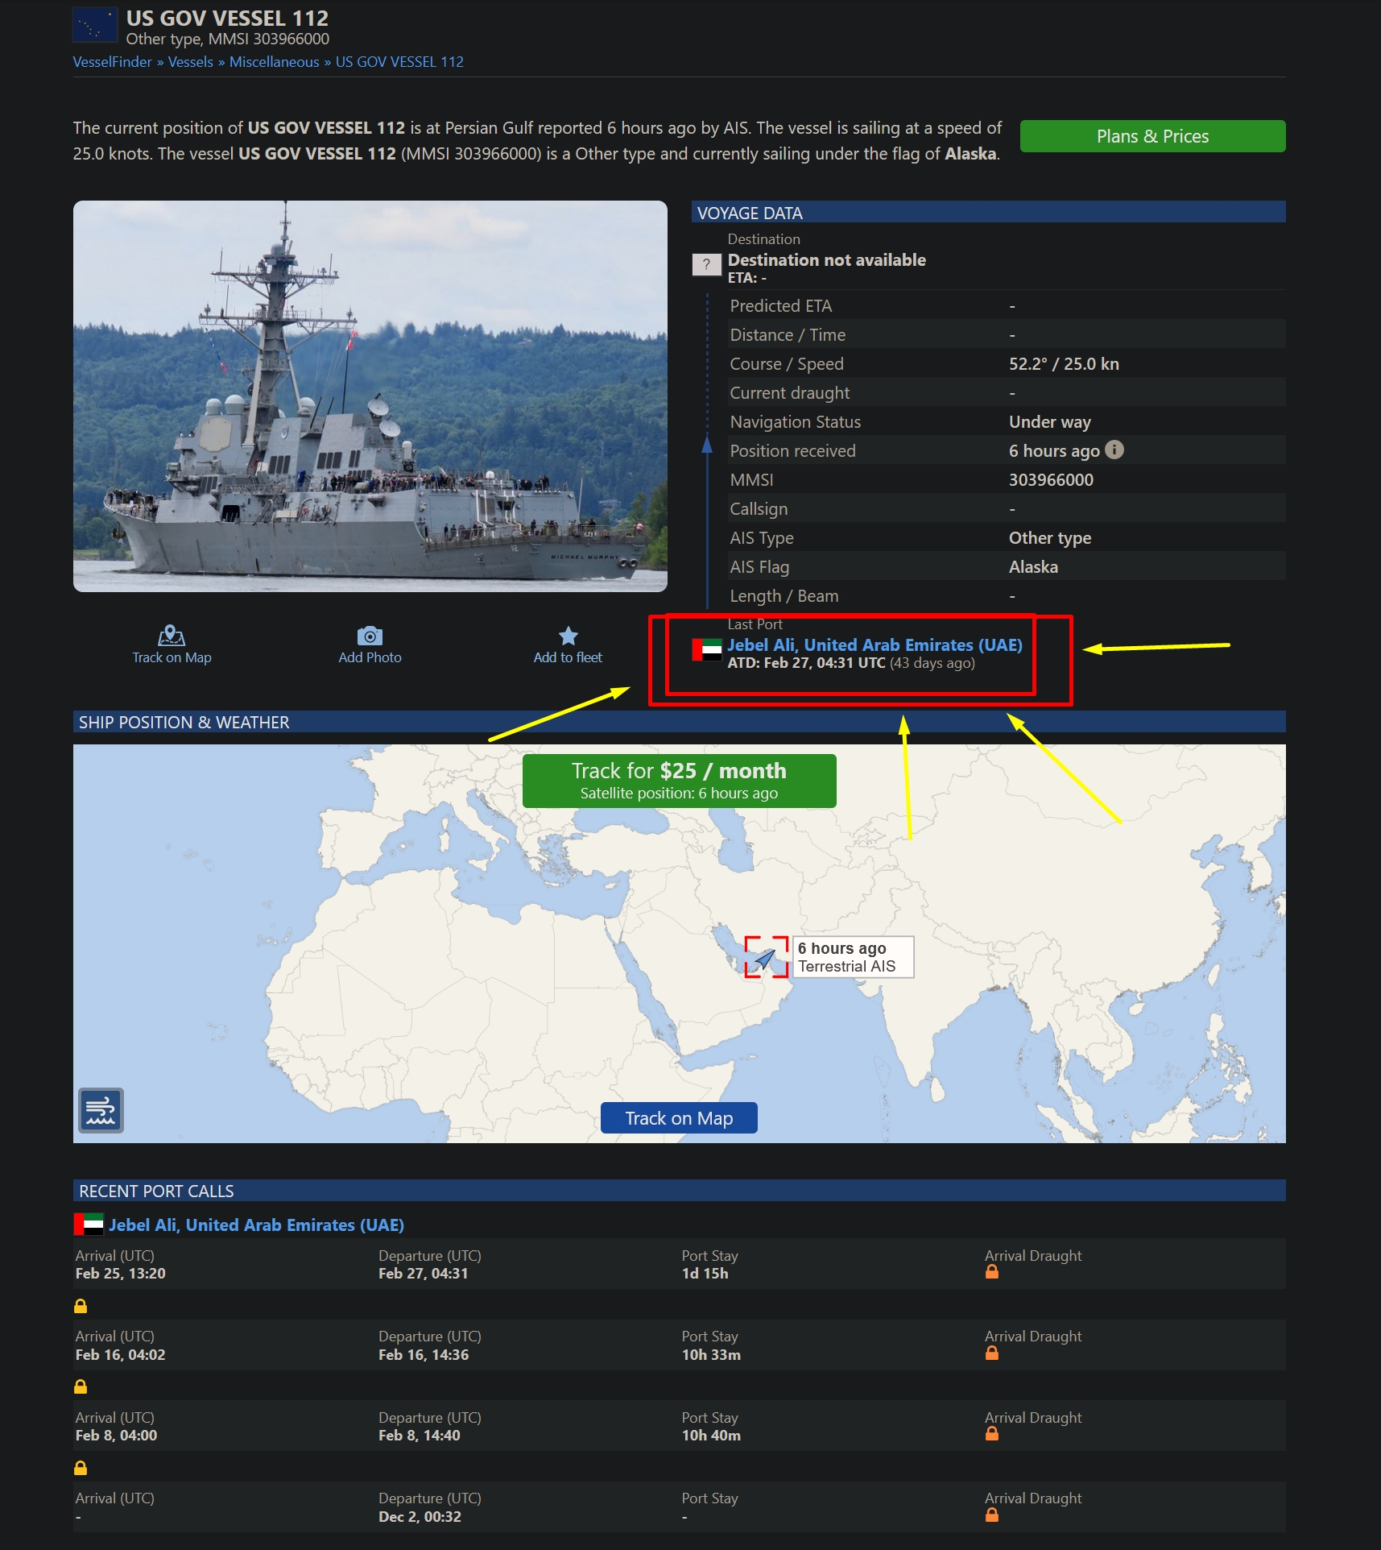The height and width of the screenshot is (1550, 1381).
Task: Open Jebel Ali link under Recent Port Calls
Action: click(256, 1225)
